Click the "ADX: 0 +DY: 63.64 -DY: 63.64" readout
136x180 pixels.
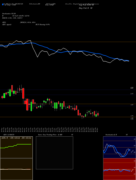click(x=16, y=138)
